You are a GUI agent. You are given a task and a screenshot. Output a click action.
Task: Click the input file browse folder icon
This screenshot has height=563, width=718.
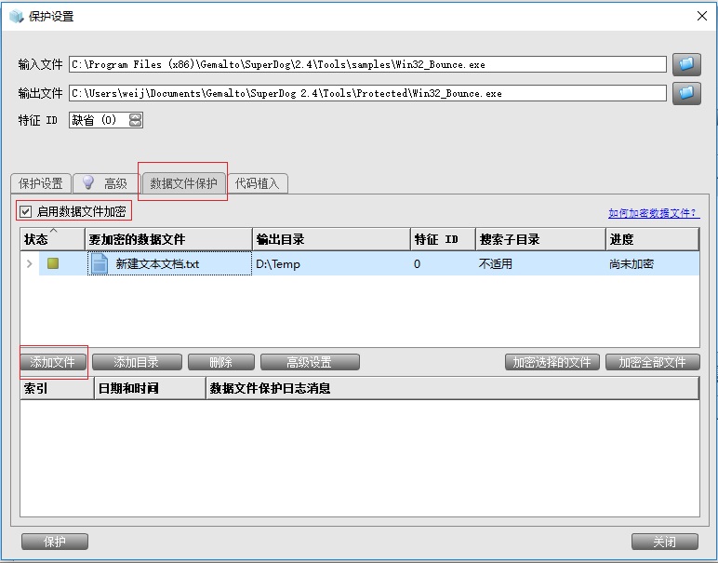tap(686, 64)
